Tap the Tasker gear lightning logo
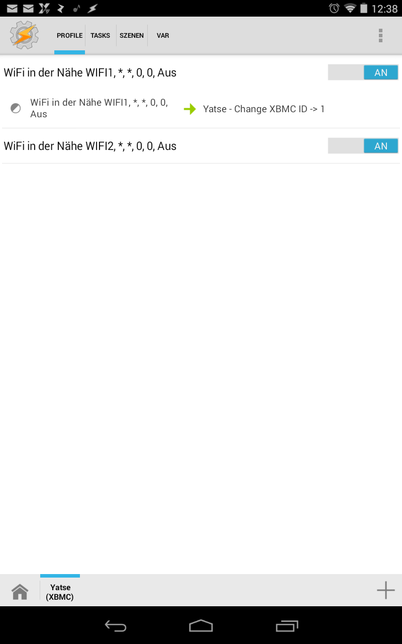Image resolution: width=402 pixels, height=644 pixels. [x=24, y=35]
